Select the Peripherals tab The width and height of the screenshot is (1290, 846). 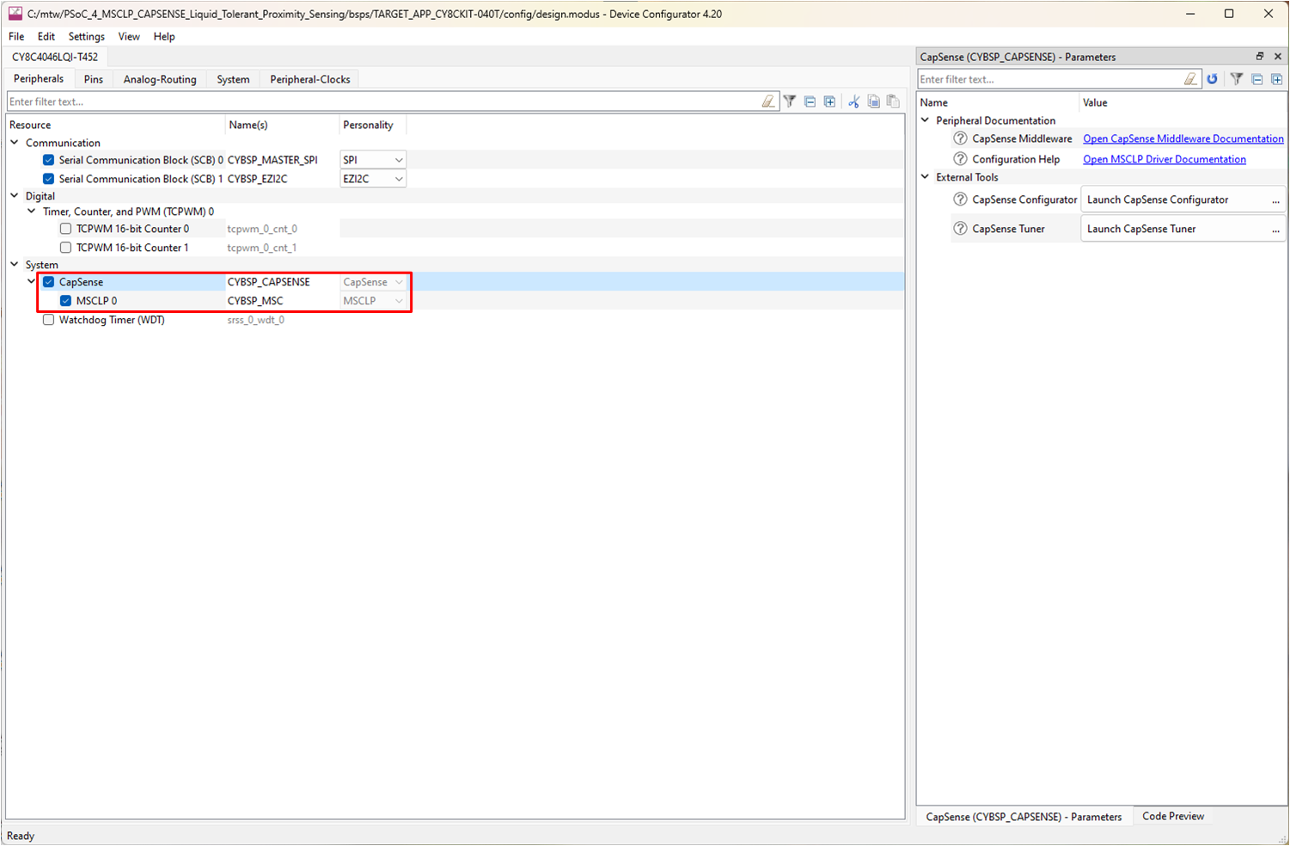(x=39, y=78)
